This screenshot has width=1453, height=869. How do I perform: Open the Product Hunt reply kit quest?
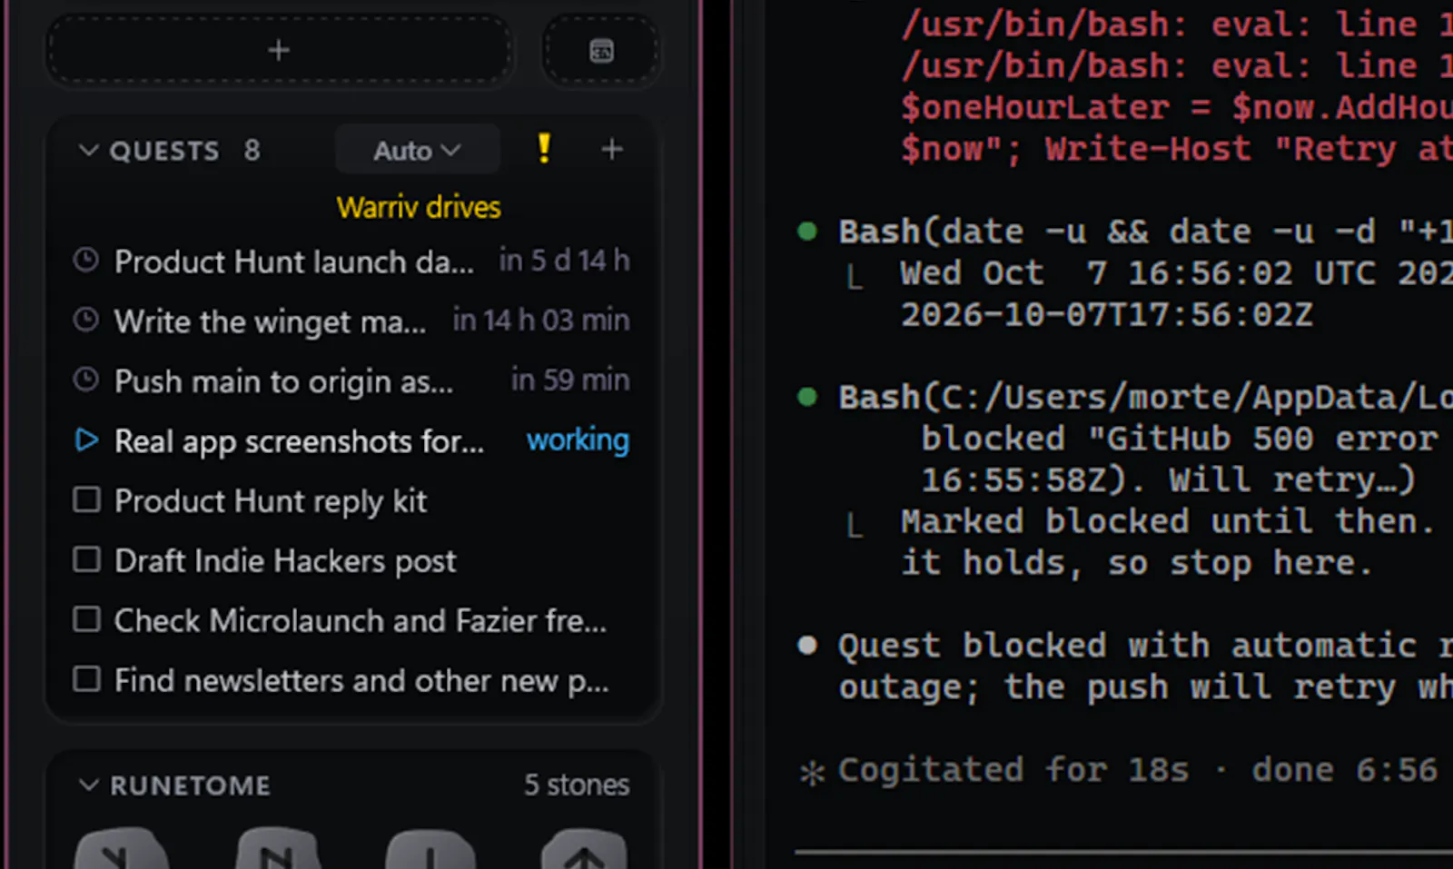point(271,501)
